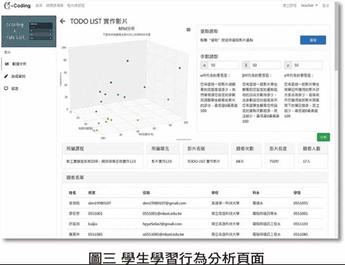Open the teacher account dropdown
Screen dimensions: 345x265
click(309, 6)
